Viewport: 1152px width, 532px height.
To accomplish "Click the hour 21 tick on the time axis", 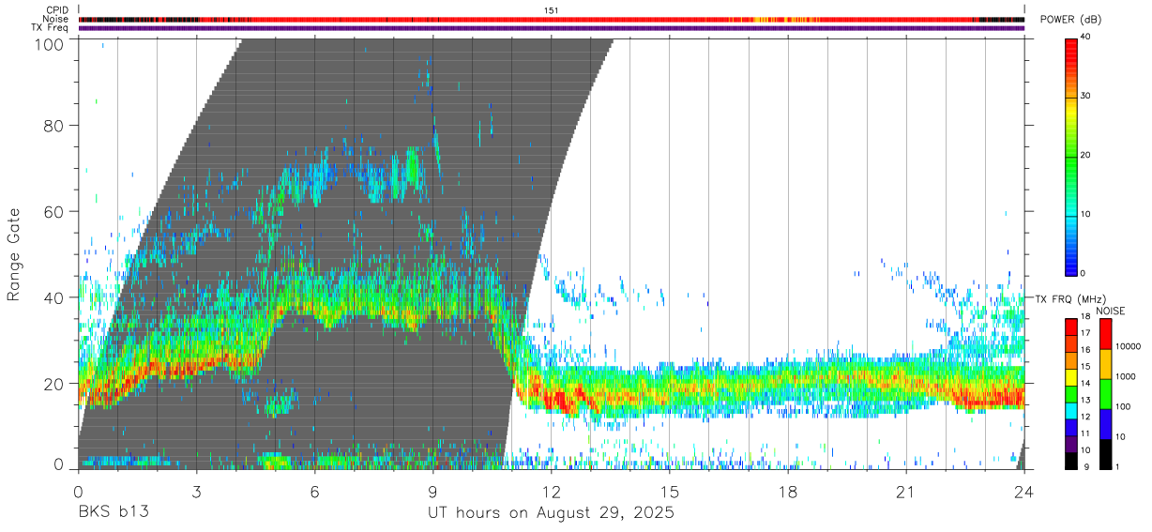I will (906, 491).
